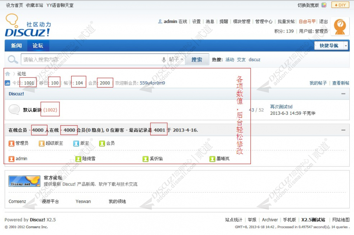This screenshot has height=235, width=354.
Task: Click the 管理员 legend icon
Action: (11, 143)
